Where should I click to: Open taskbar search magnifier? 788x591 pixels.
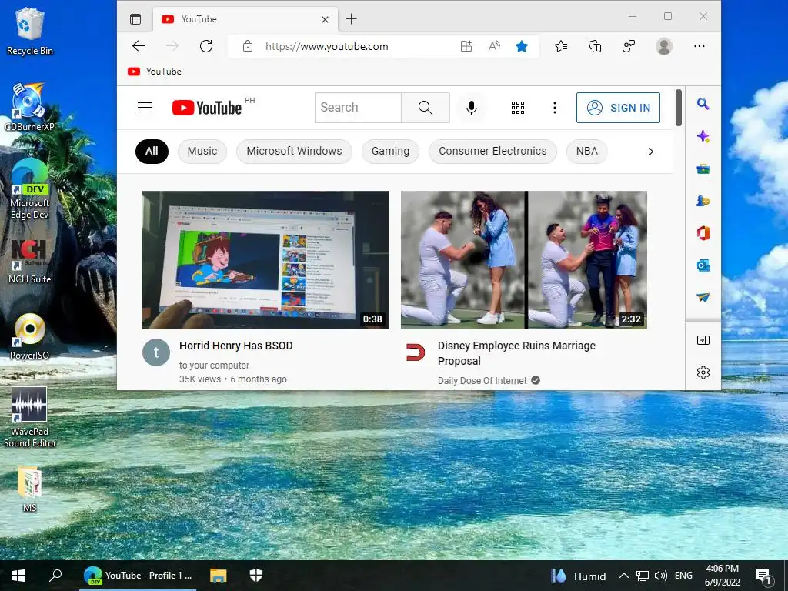(x=55, y=576)
